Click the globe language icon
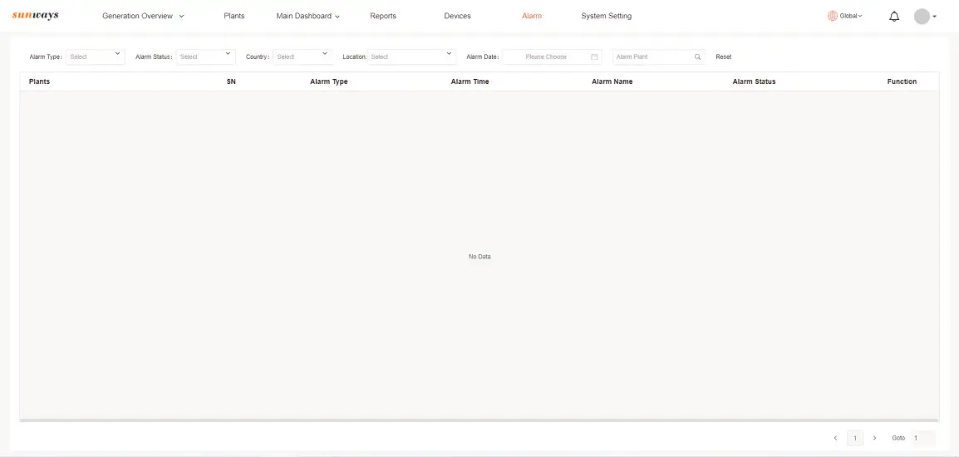Image resolution: width=959 pixels, height=457 pixels. point(833,16)
